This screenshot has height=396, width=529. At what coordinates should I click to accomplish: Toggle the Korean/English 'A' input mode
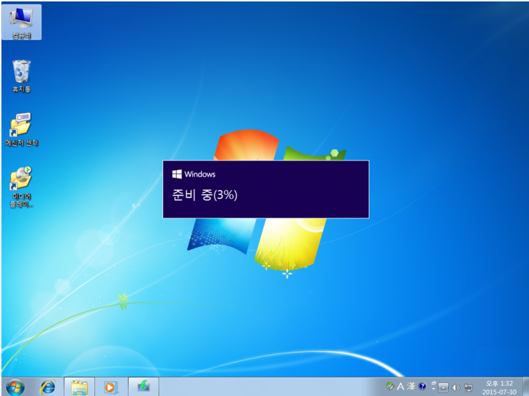401,387
